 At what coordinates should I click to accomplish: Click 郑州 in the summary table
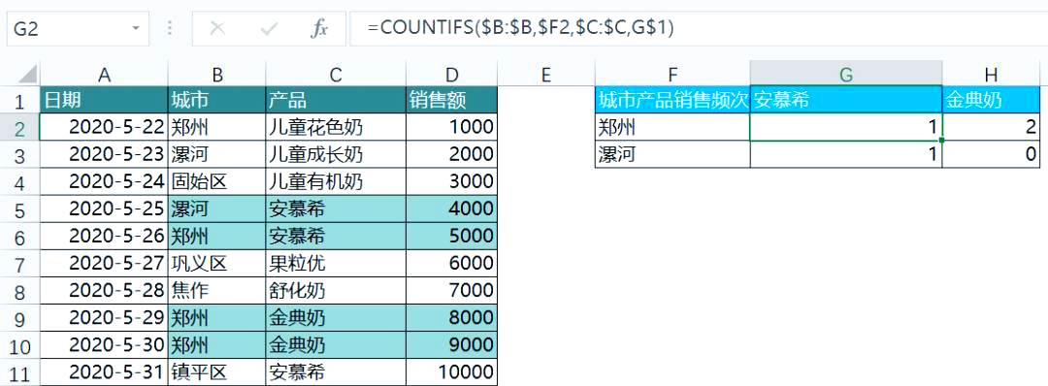(x=672, y=128)
